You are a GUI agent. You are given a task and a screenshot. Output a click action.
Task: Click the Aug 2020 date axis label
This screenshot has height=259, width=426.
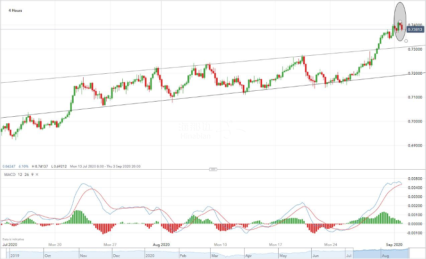point(162,245)
